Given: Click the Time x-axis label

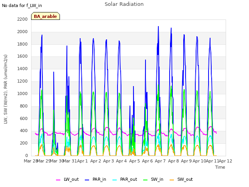Looking at the screenshot, I should [x=220, y=167].
